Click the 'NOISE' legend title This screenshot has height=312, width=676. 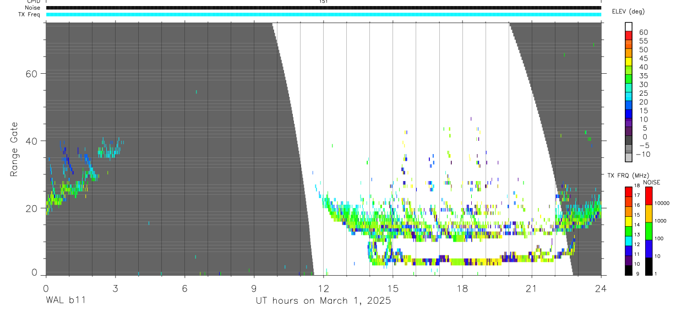click(x=651, y=182)
